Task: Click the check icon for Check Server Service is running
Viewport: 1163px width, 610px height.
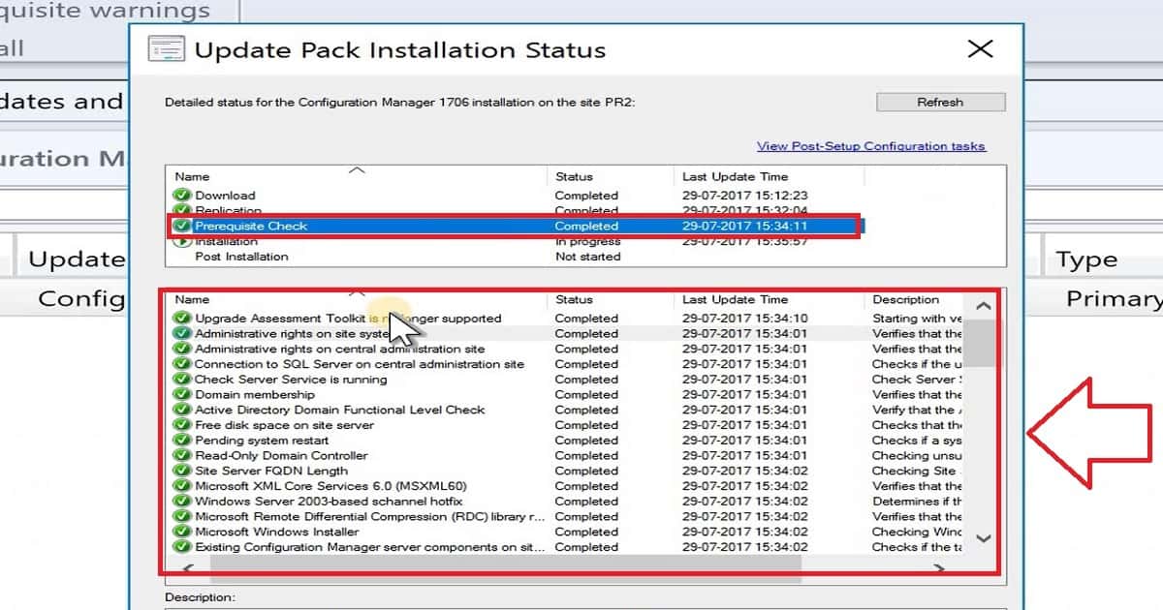Action: click(x=182, y=380)
